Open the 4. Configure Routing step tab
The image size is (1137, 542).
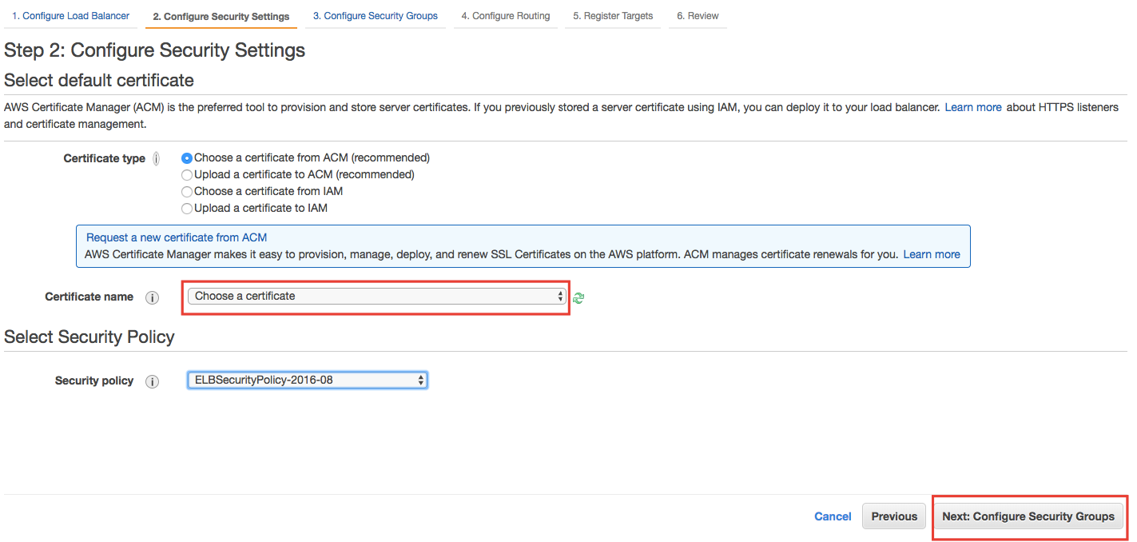click(x=506, y=16)
